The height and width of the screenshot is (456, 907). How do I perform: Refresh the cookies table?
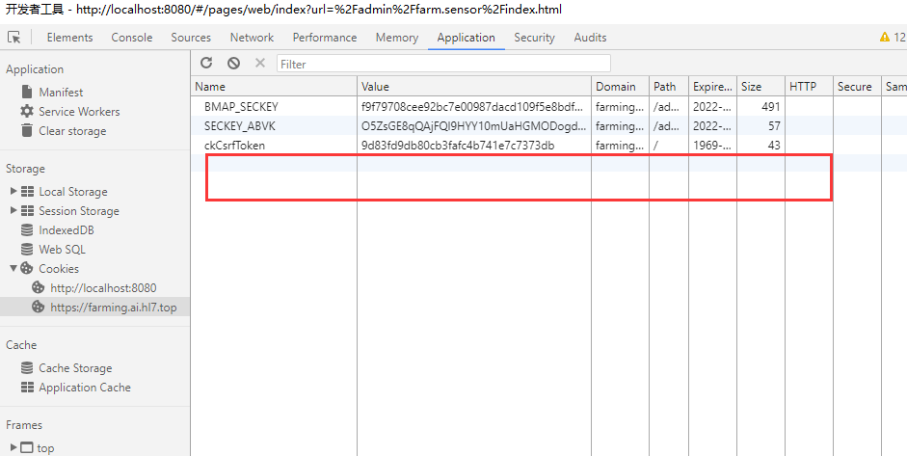coord(206,63)
